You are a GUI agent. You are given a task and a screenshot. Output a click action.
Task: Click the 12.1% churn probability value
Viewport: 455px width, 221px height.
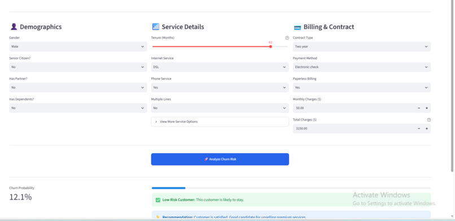pos(20,197)
